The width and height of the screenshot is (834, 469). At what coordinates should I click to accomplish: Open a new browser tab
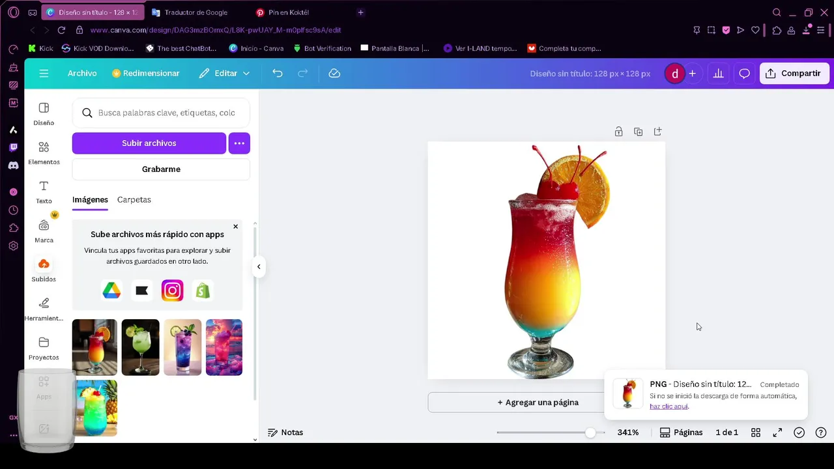tap(360, 12)
